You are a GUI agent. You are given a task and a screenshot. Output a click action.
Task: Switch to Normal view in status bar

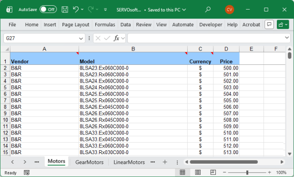click(x=182, y=172)
